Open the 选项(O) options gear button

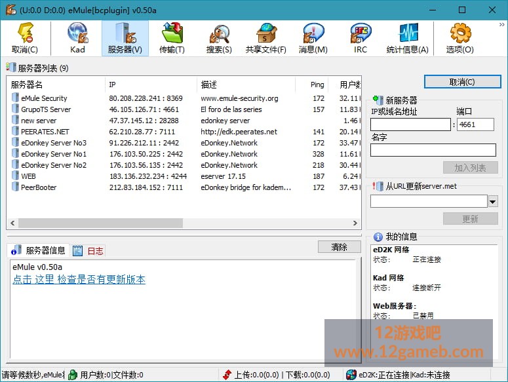coord(459,38)
